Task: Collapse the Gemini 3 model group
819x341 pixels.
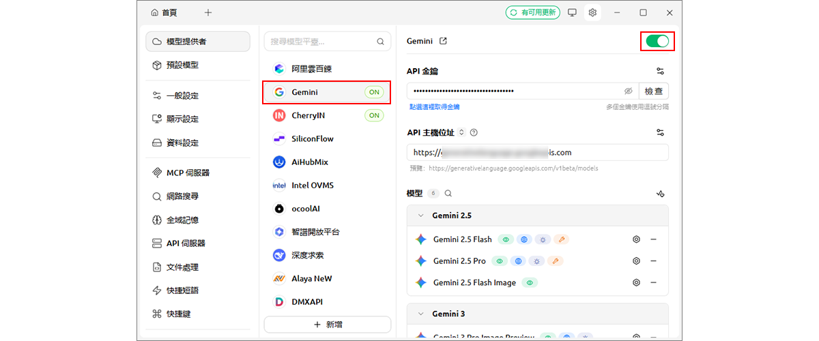Action: (x=420, y=314)
